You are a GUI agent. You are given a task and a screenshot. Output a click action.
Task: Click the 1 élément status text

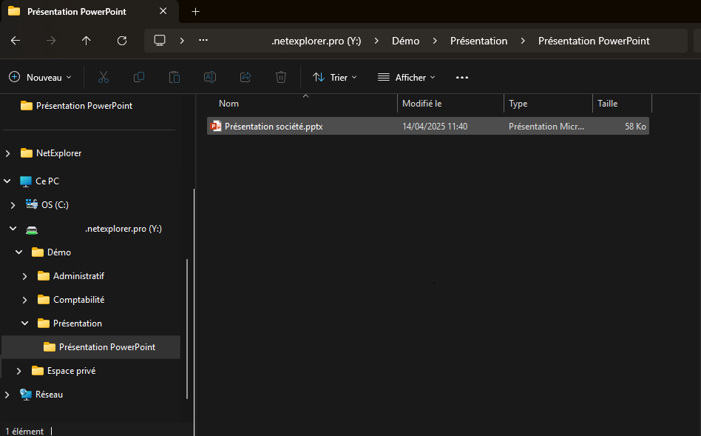[24, 431]
